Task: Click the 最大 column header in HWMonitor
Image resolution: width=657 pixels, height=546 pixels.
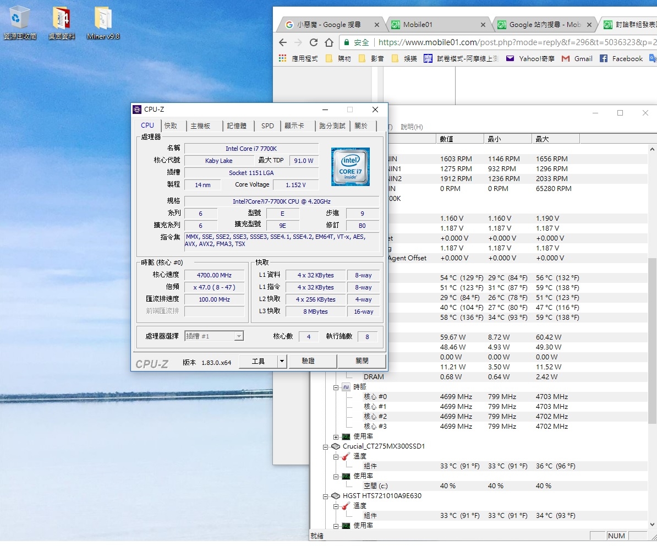Action: 556,139
